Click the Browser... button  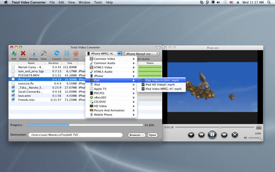coord(137,135)
